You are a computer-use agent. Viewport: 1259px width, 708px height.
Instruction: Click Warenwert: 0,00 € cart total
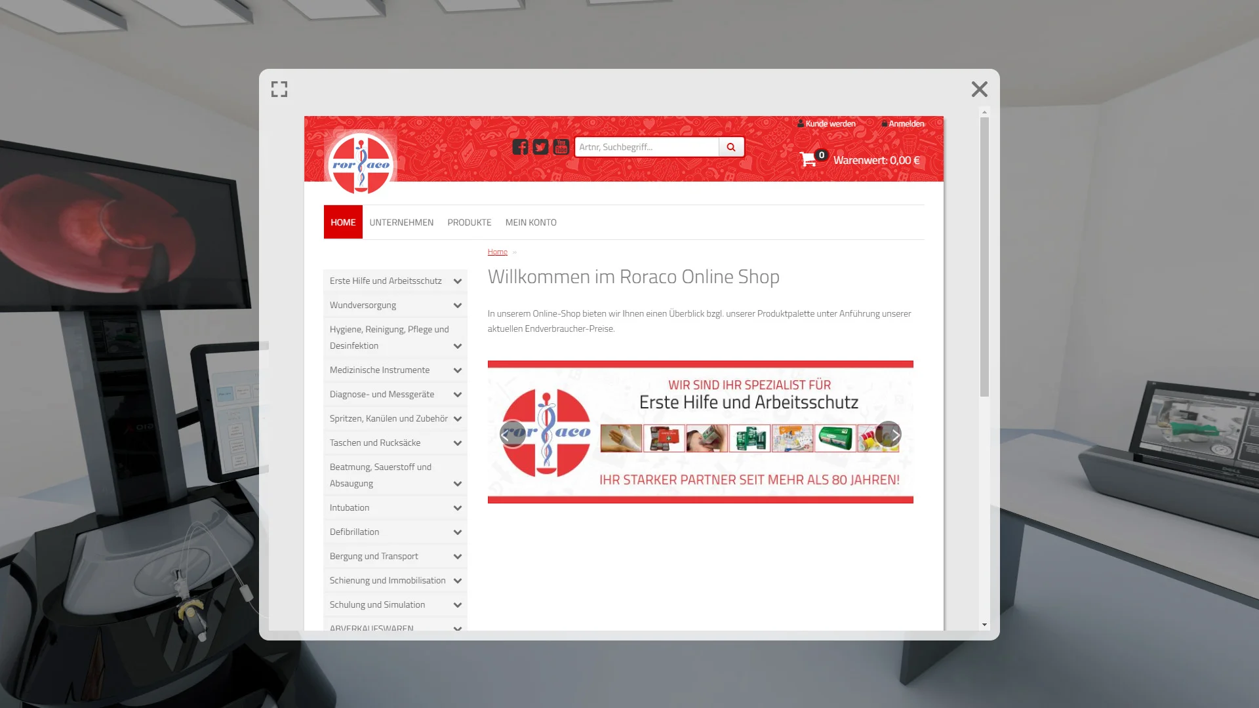click(x=877, y=160)
